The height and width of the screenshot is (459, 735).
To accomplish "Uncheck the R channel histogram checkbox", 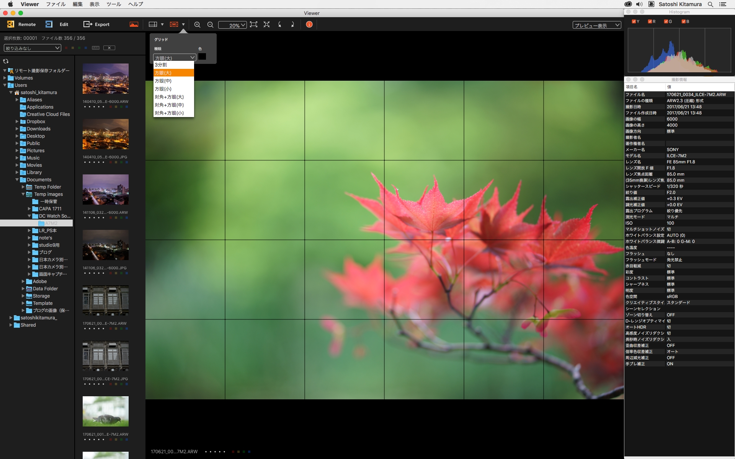I will tap(650, 21).
